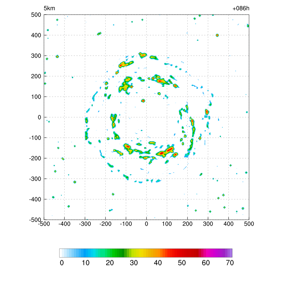Click the y-axis tick label '100'
Screen dimensions: 293x293
pos(36,97)
